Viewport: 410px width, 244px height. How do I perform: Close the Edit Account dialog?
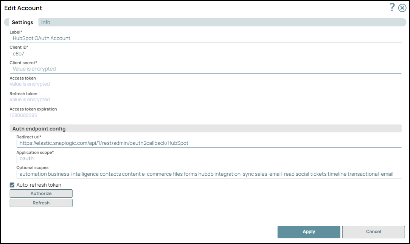[x=402, y=8]
